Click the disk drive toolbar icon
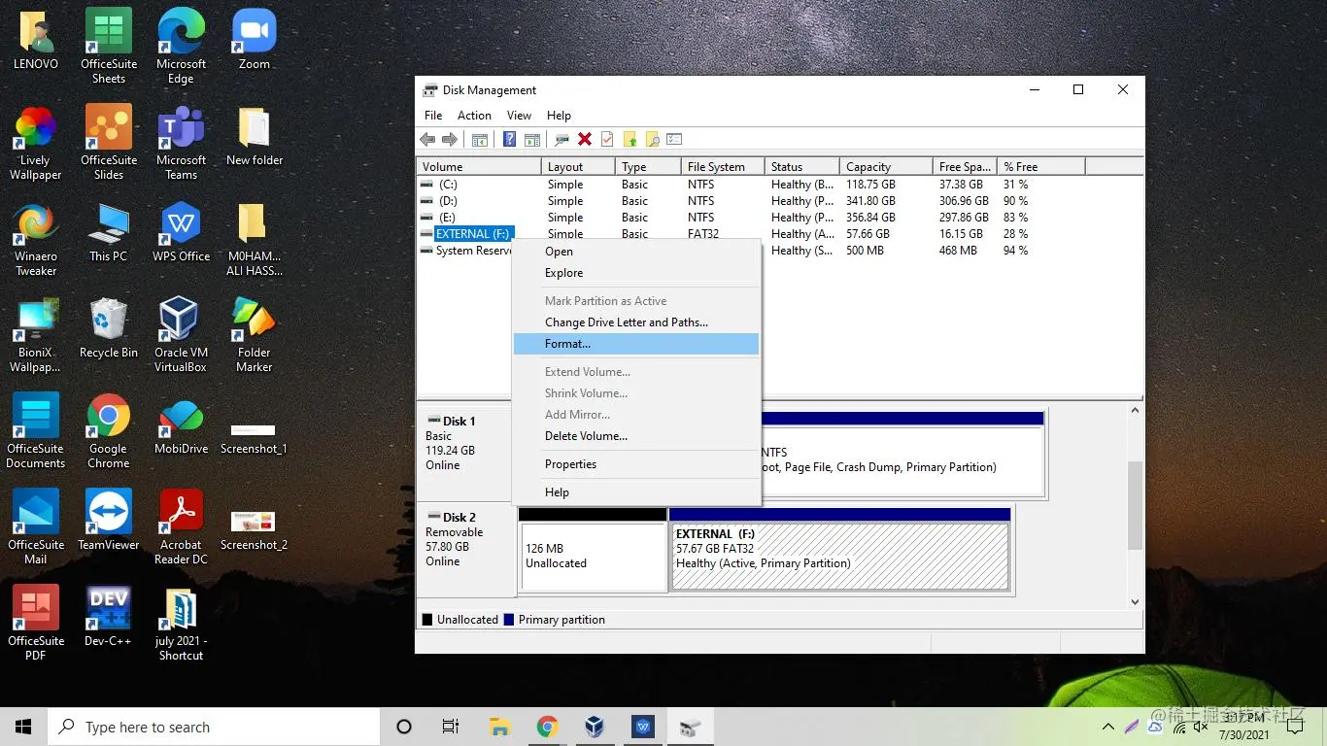 [x=562, y=140]
